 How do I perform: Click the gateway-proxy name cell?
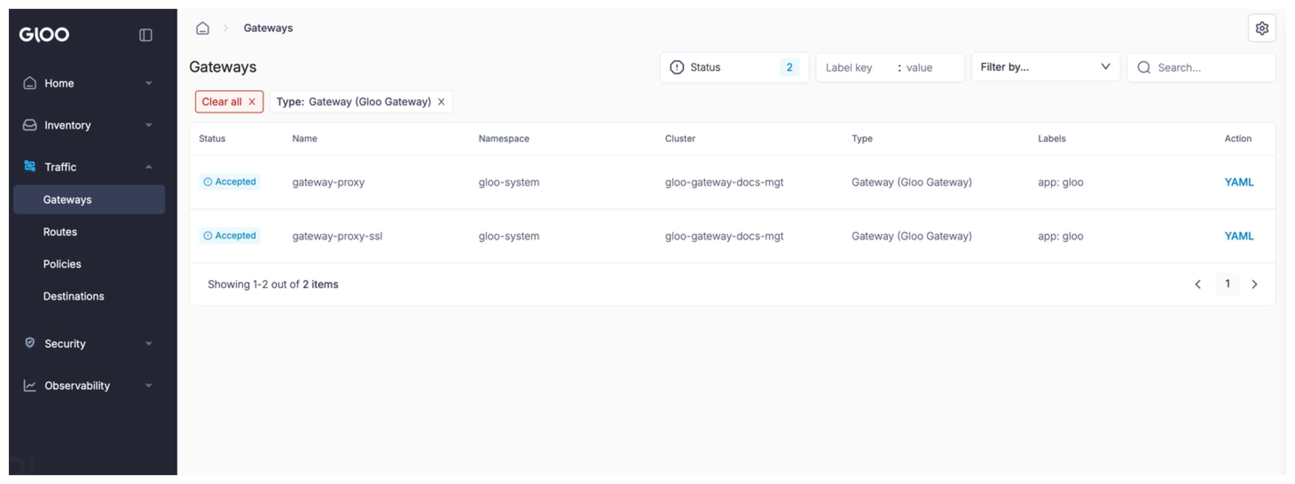coord(328,182)
